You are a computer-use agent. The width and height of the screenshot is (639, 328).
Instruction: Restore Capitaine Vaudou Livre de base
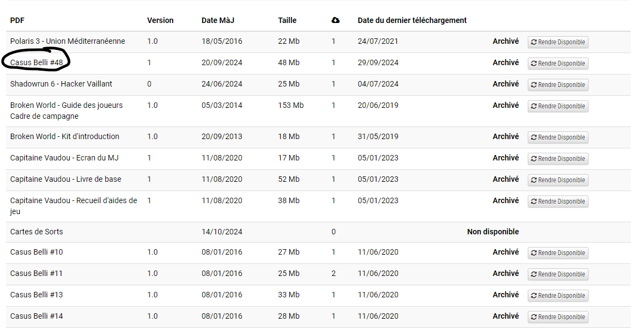point(558,180)
